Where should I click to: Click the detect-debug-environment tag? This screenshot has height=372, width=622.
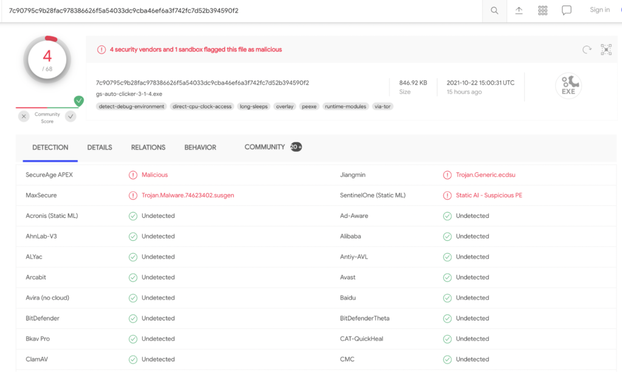click(x=131, y=107)
